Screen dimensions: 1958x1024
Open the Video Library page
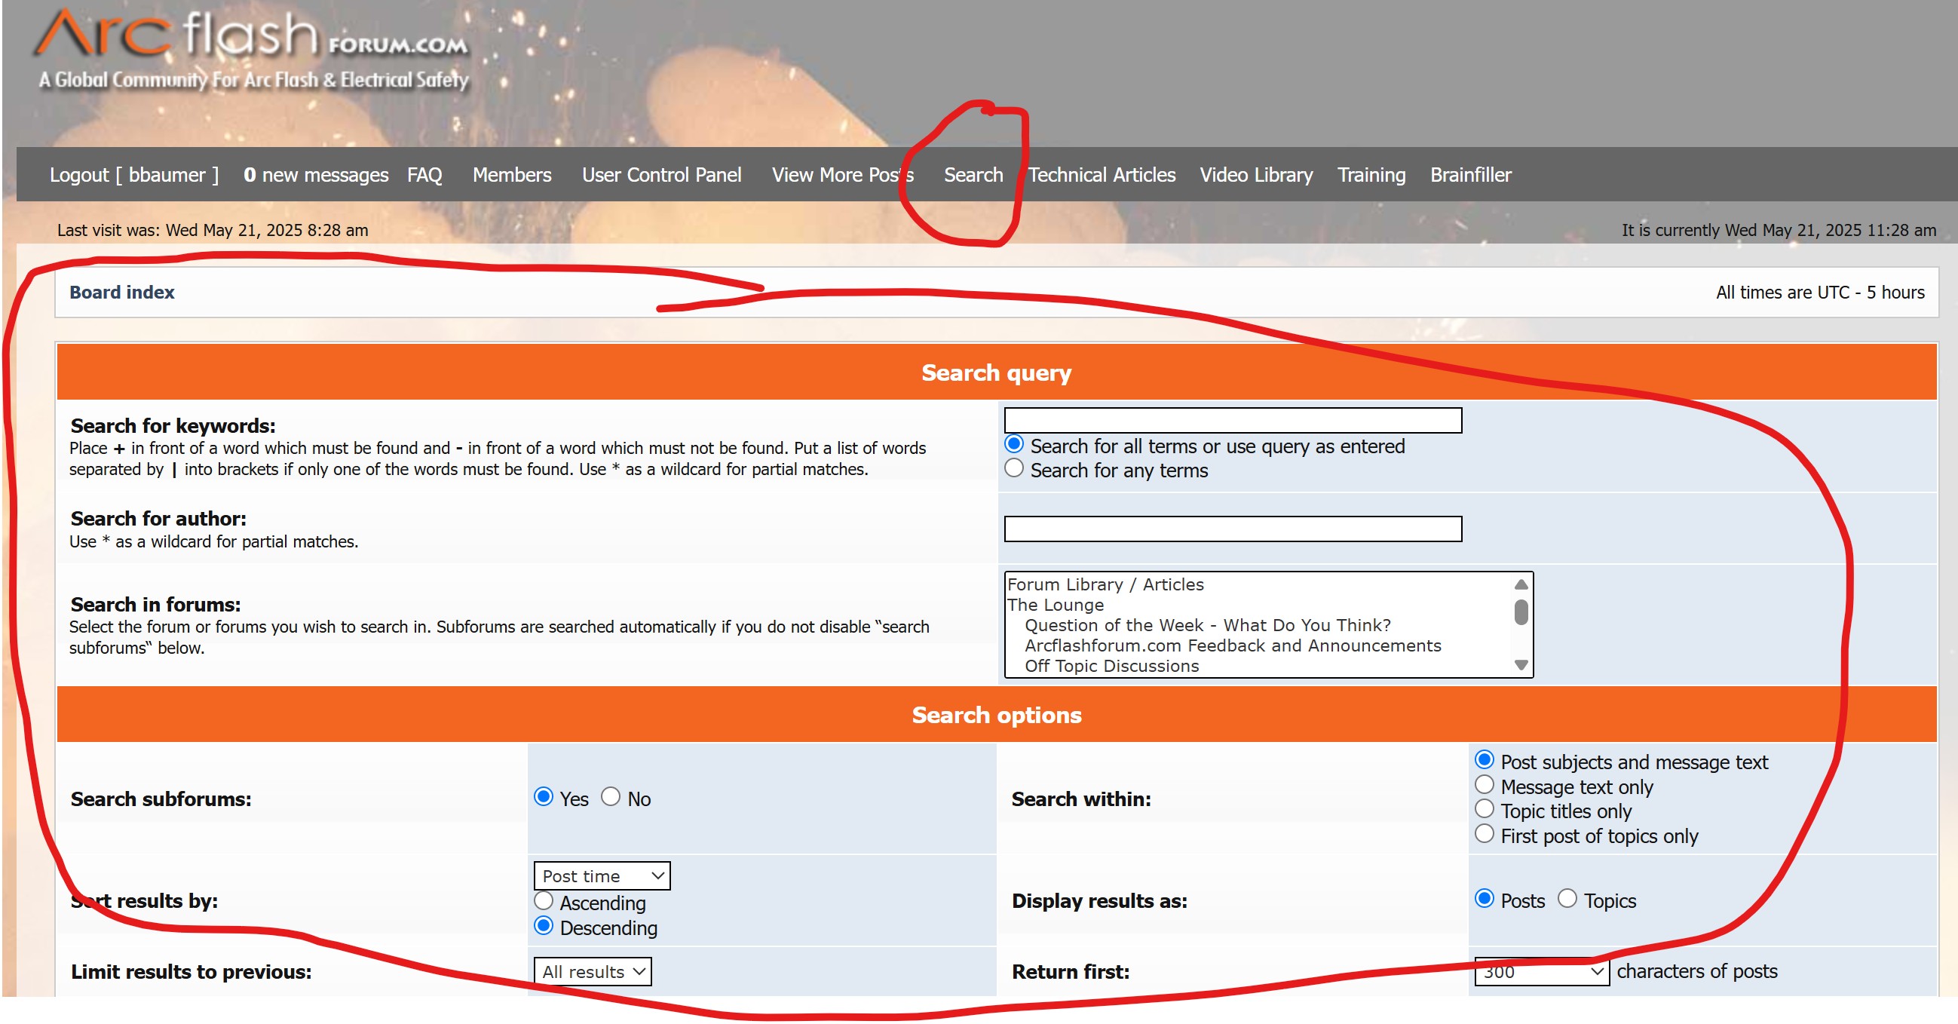coord(1255,175)
